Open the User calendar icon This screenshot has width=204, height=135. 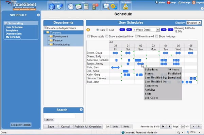[x=79, y=7]
